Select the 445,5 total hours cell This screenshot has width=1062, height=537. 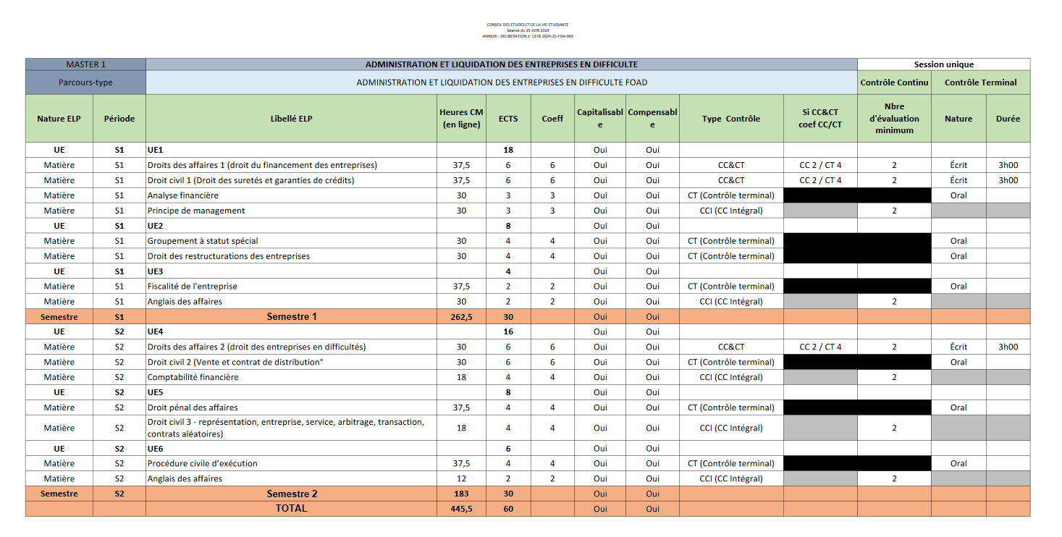point(461,509)
